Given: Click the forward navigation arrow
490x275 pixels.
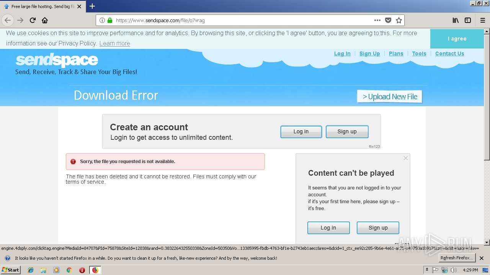Looking at the screenshot, I should tap(20, 20).
